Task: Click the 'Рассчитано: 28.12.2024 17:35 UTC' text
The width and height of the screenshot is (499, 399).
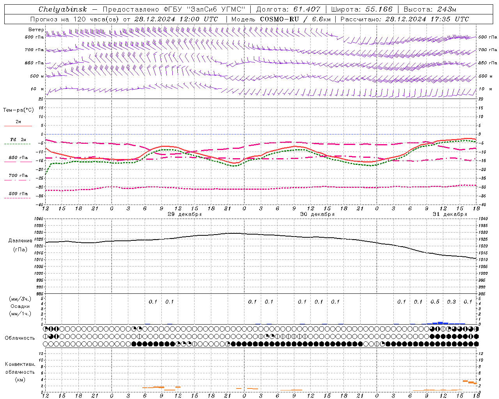Action: point(405,19)
